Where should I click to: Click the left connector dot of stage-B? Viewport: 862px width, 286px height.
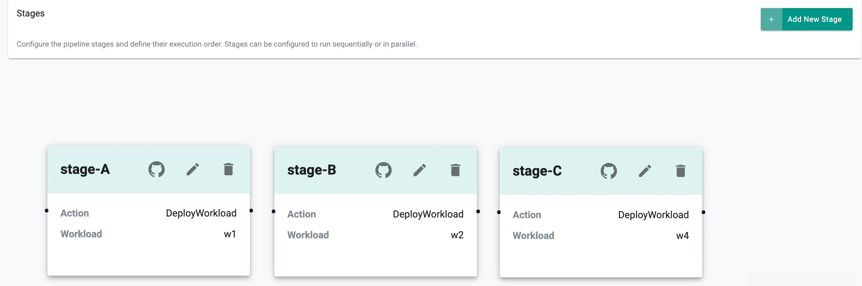tap(274, 211)
